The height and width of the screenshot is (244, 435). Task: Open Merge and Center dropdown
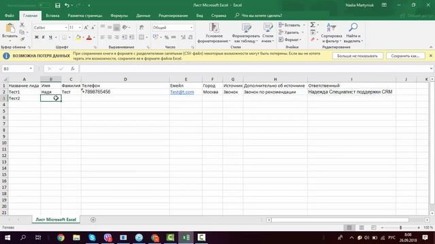(x=147, y=37)
